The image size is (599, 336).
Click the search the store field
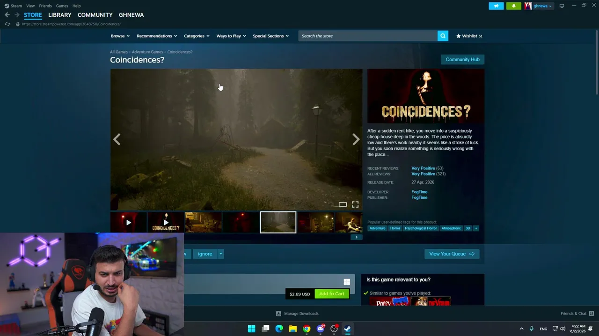click(x=368, y=36)
